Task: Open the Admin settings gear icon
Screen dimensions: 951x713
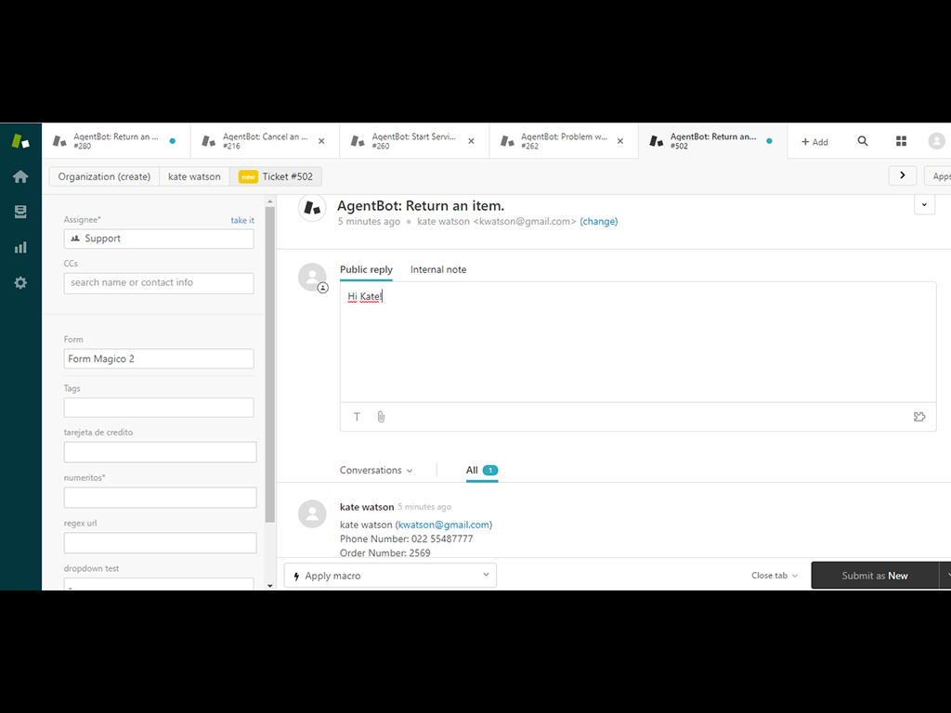Action: click(x=20, y=282)
